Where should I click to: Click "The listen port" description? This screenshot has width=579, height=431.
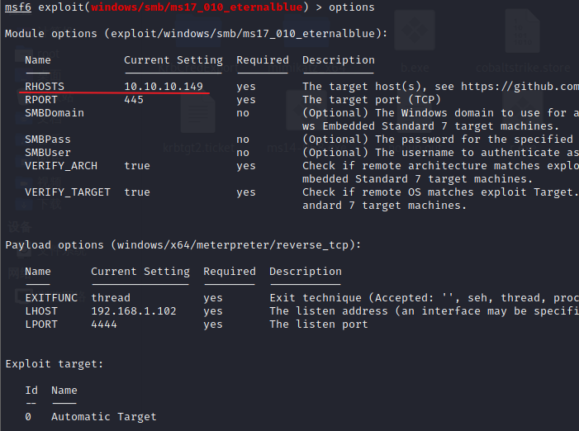pyautogui.click(x=319, y=324)
